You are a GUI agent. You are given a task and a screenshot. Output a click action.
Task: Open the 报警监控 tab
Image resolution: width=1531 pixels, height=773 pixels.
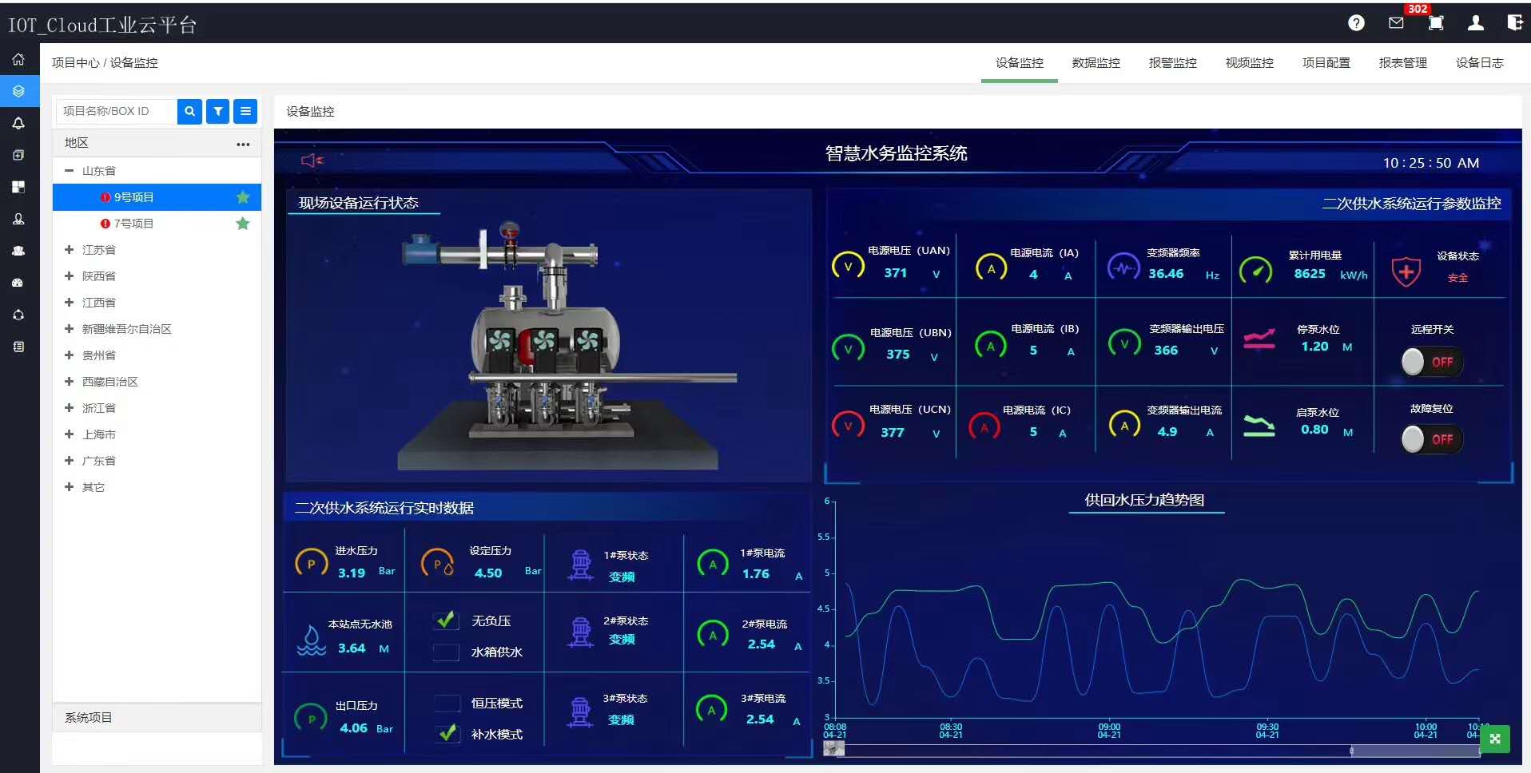1172,63
